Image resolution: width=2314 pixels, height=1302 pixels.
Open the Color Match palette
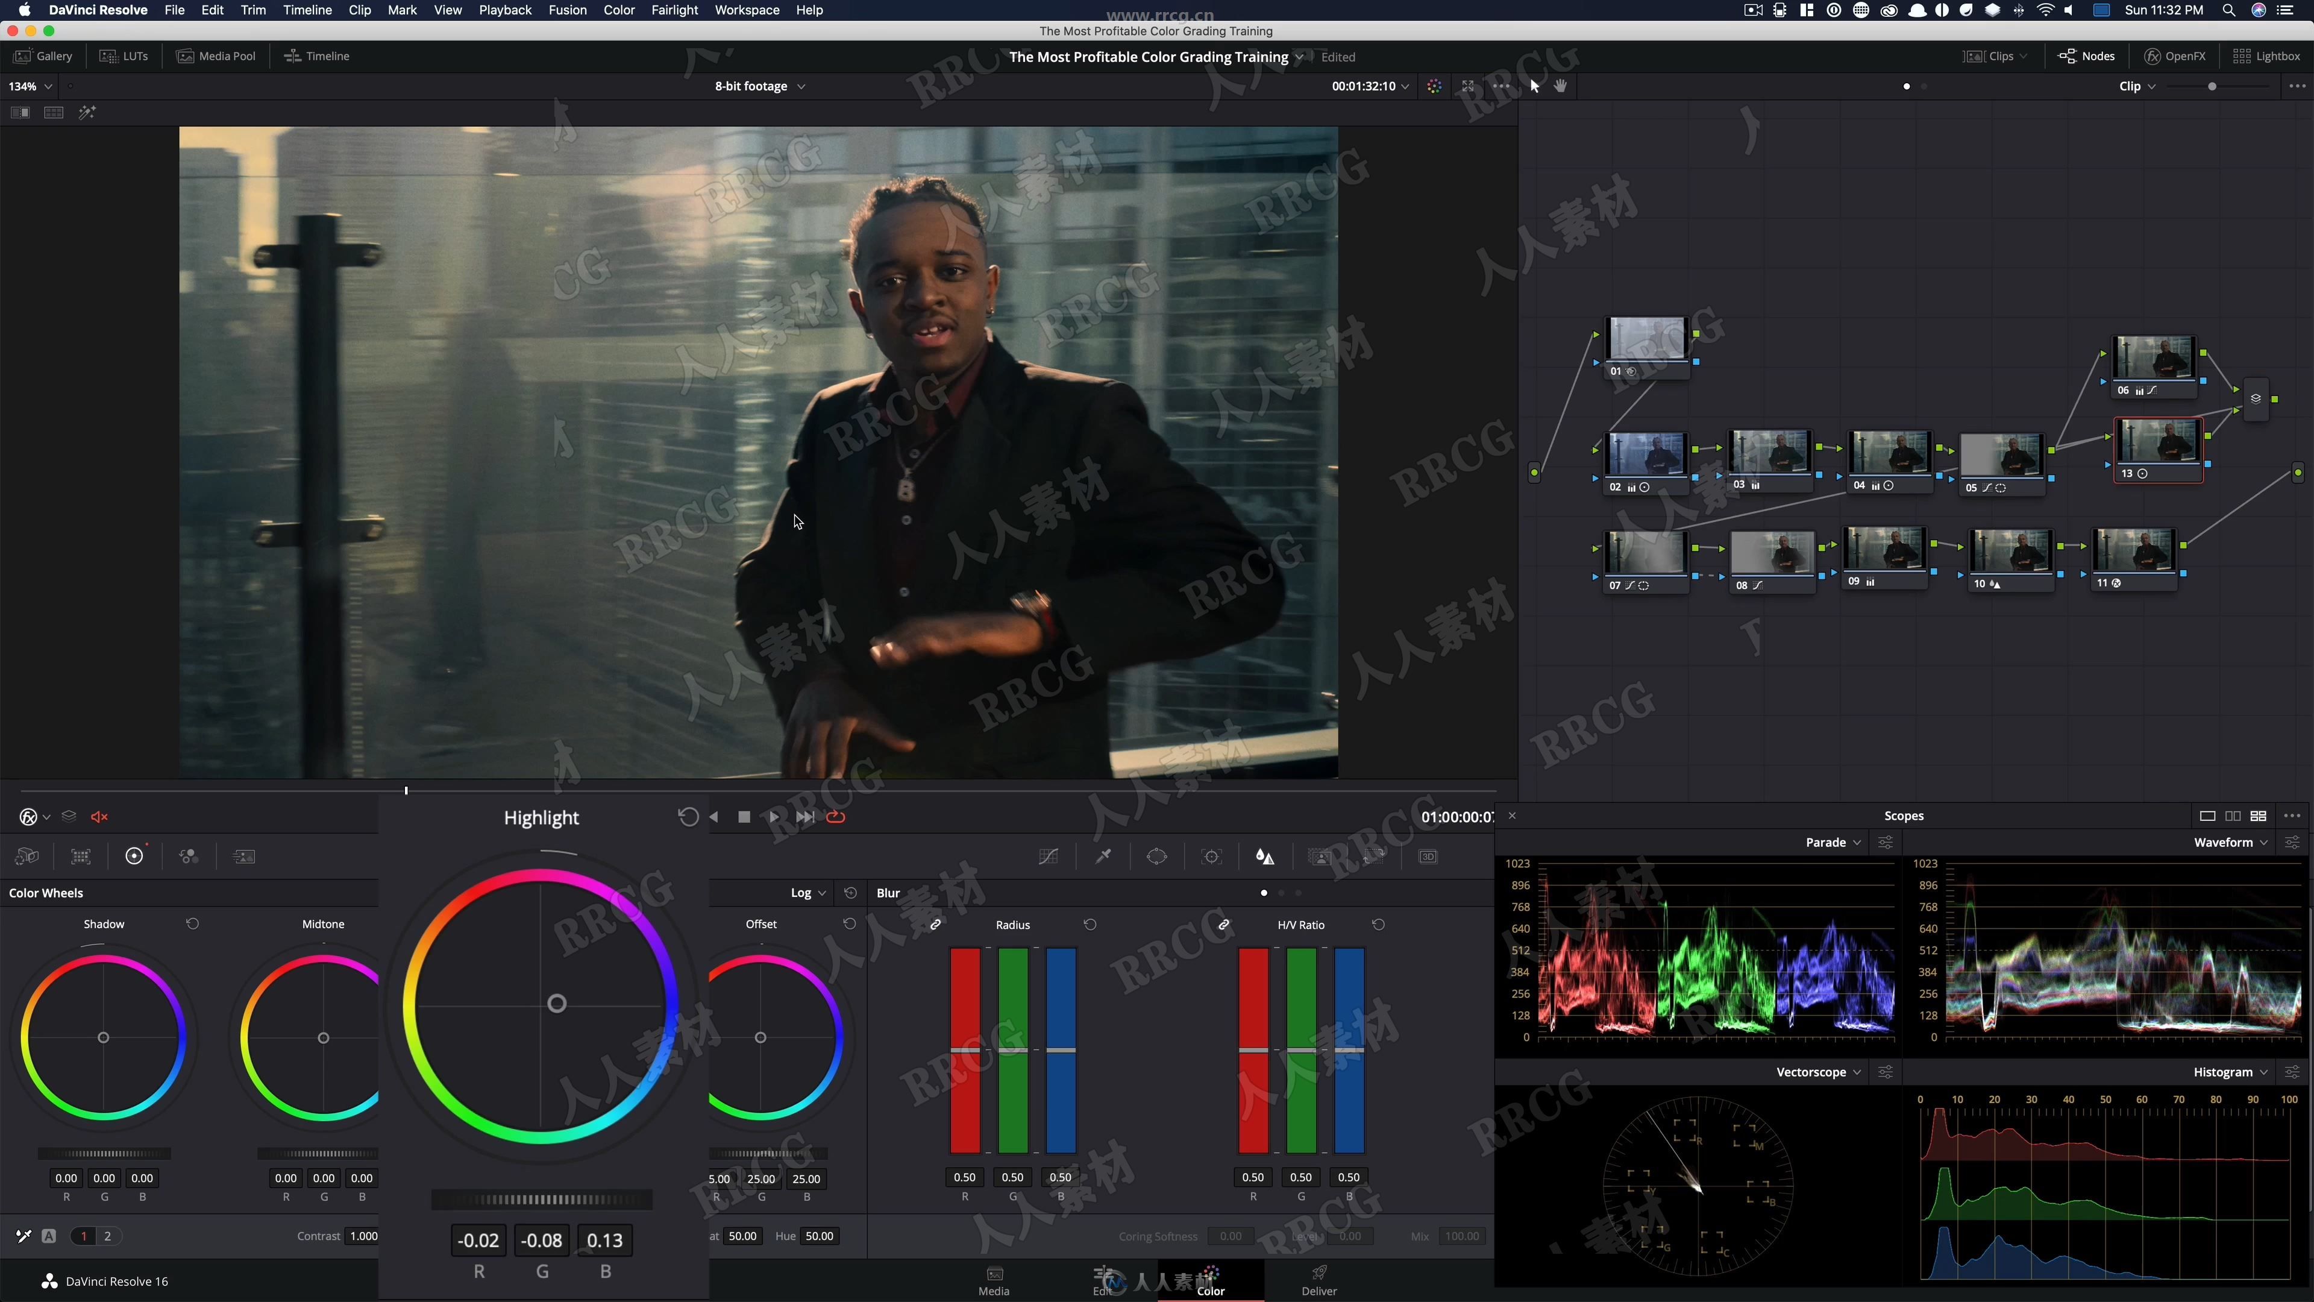click(x=81, y=857)
